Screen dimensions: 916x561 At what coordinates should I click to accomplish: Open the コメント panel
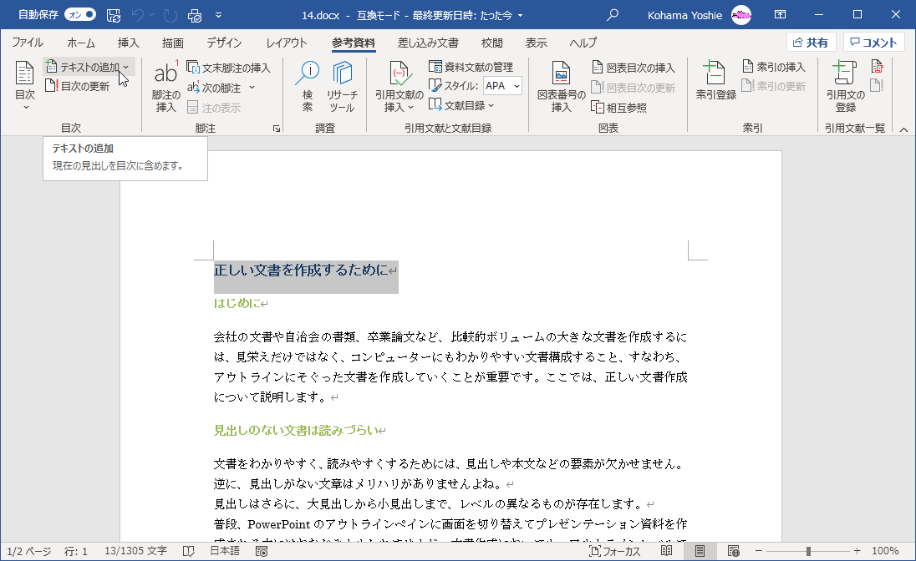tap(873, 42)
